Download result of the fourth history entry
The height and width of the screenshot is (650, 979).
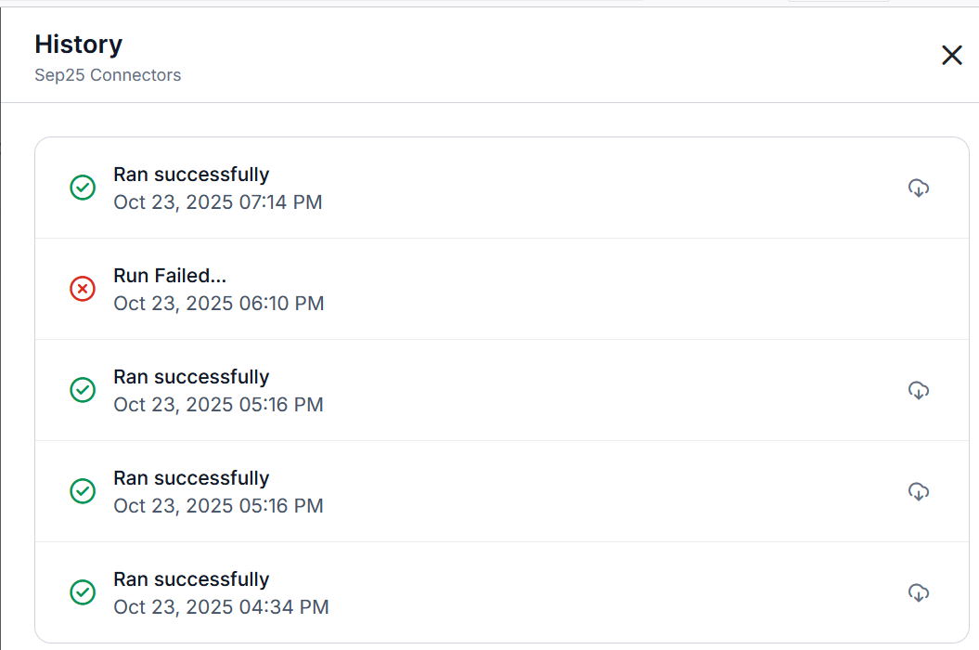pyautogui.click(x=918, y=491)
